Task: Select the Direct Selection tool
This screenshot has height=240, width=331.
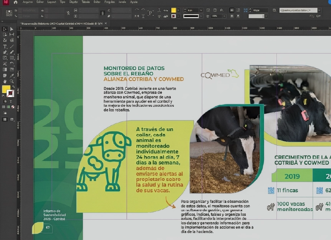Action: [12, 29]
